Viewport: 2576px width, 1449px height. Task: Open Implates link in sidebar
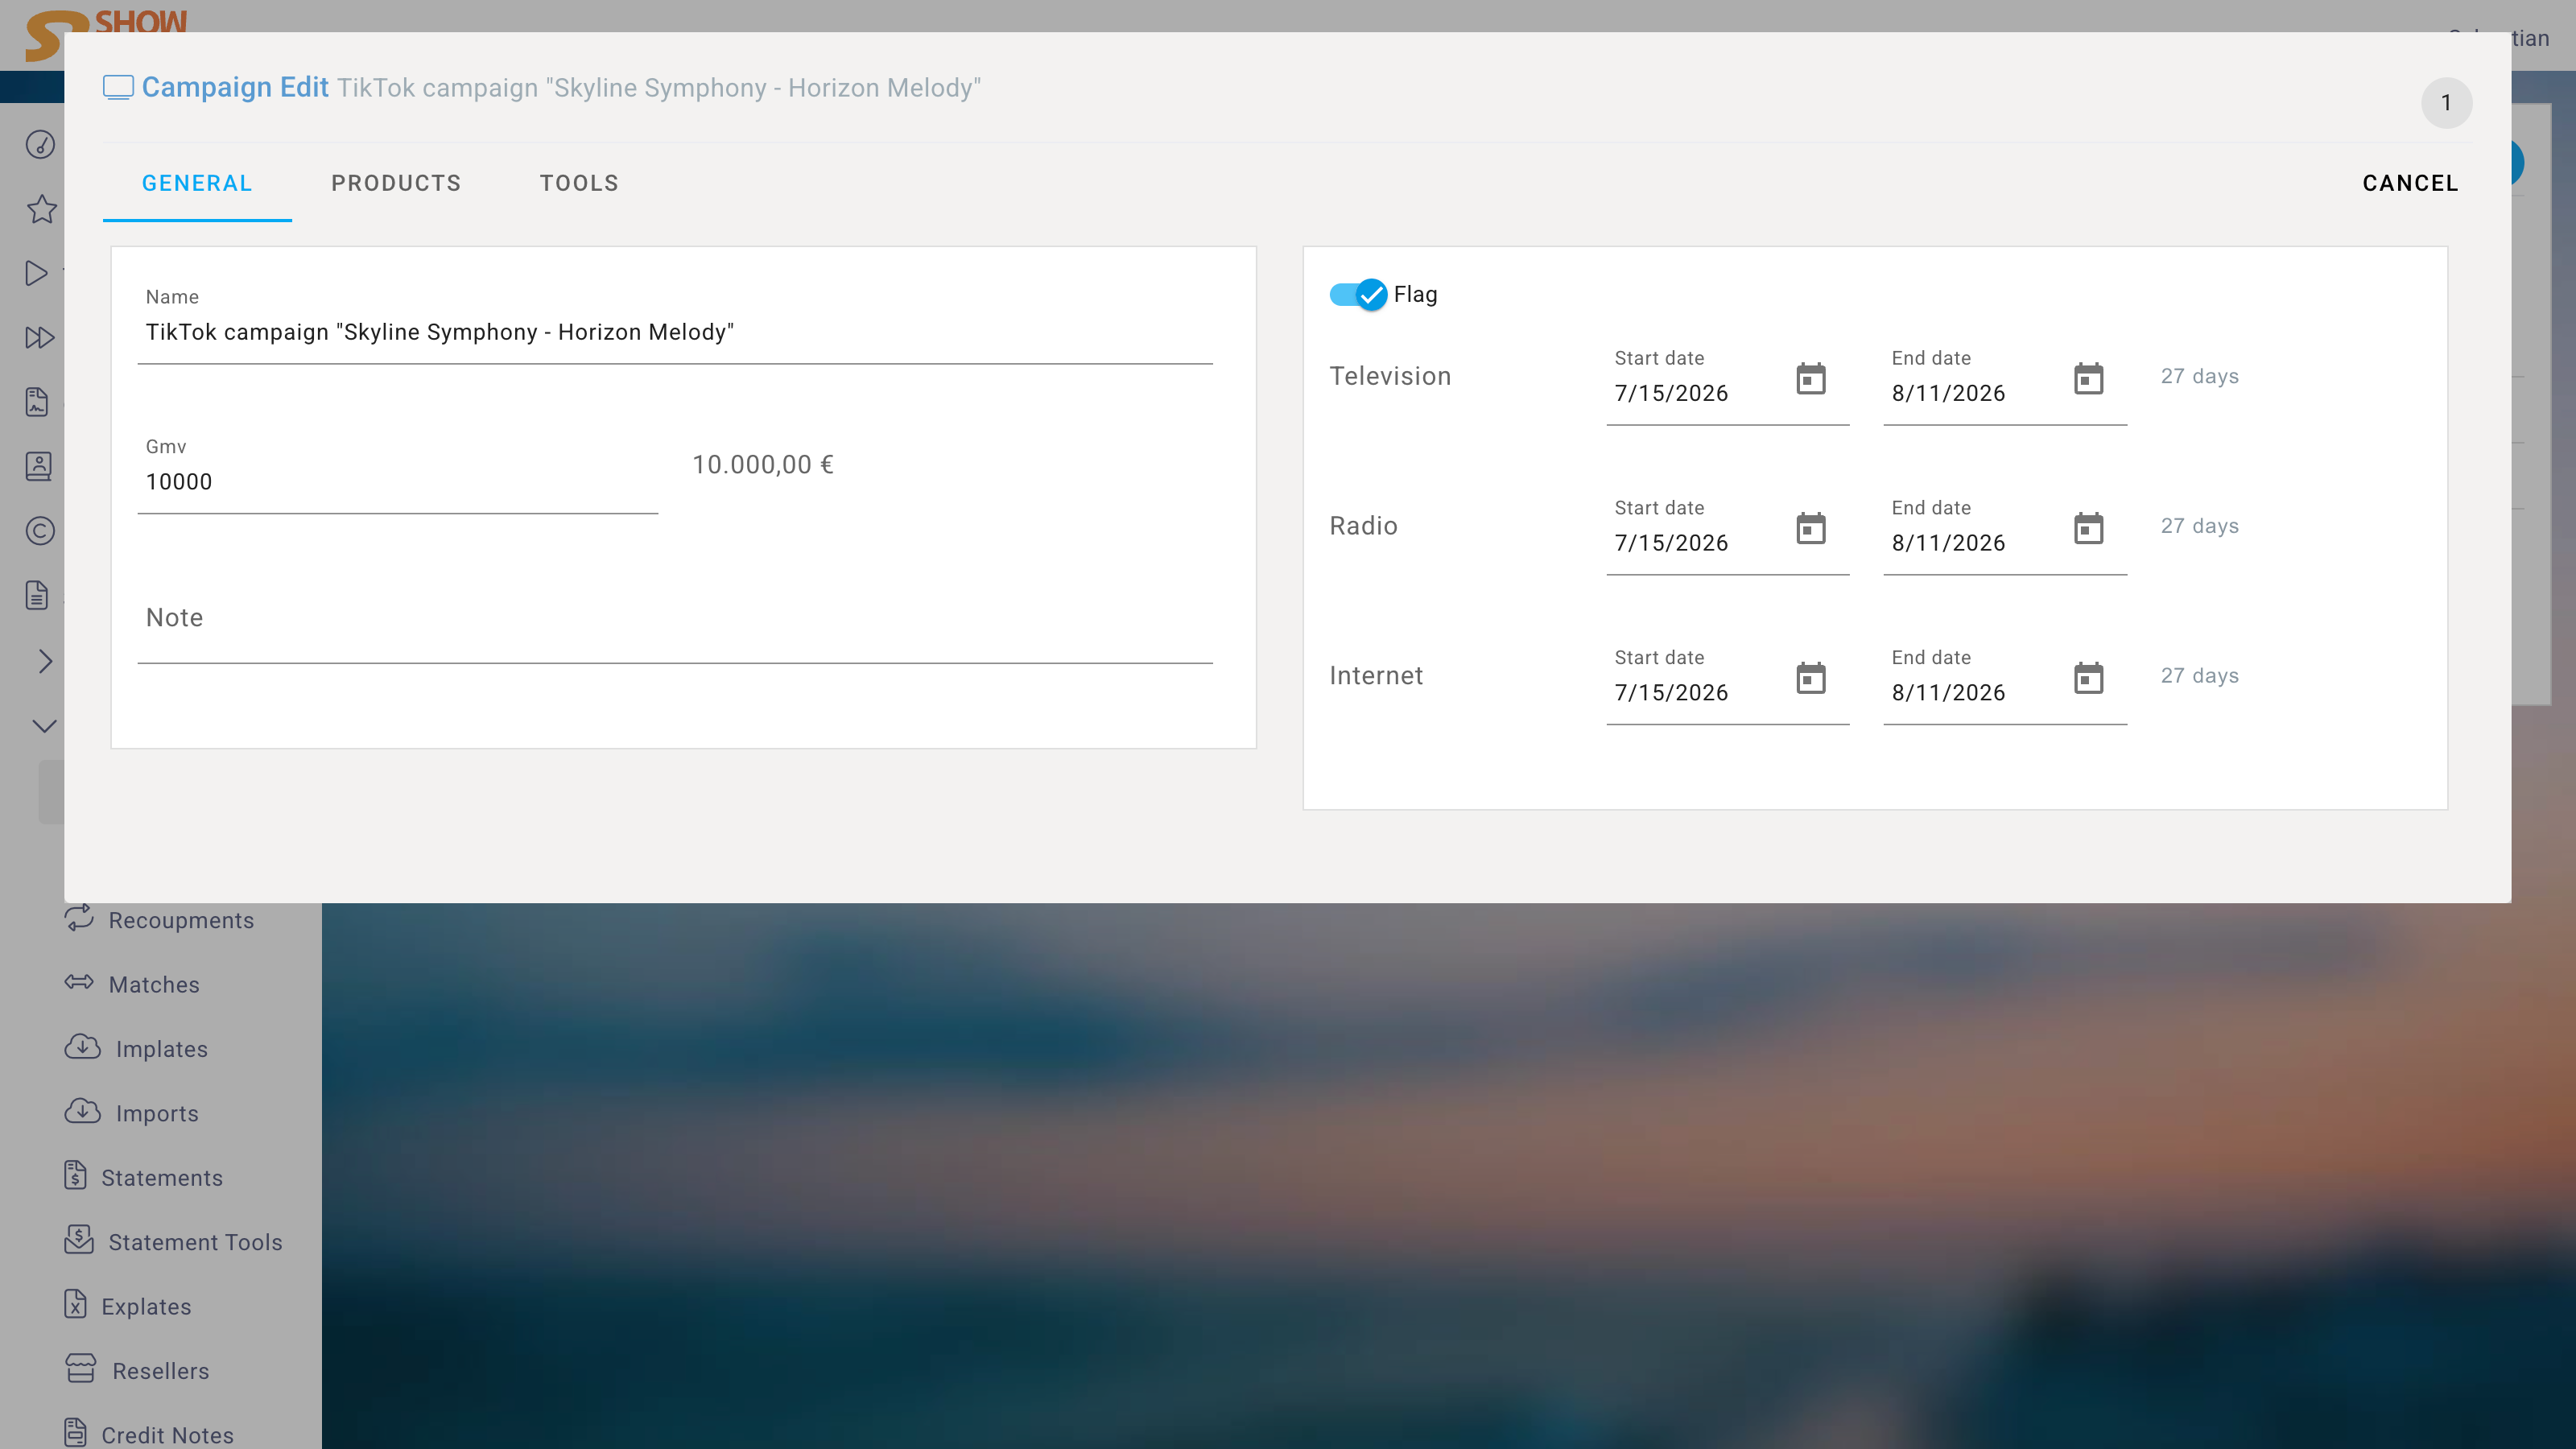pyautogui.click(x=162, y=1050)
